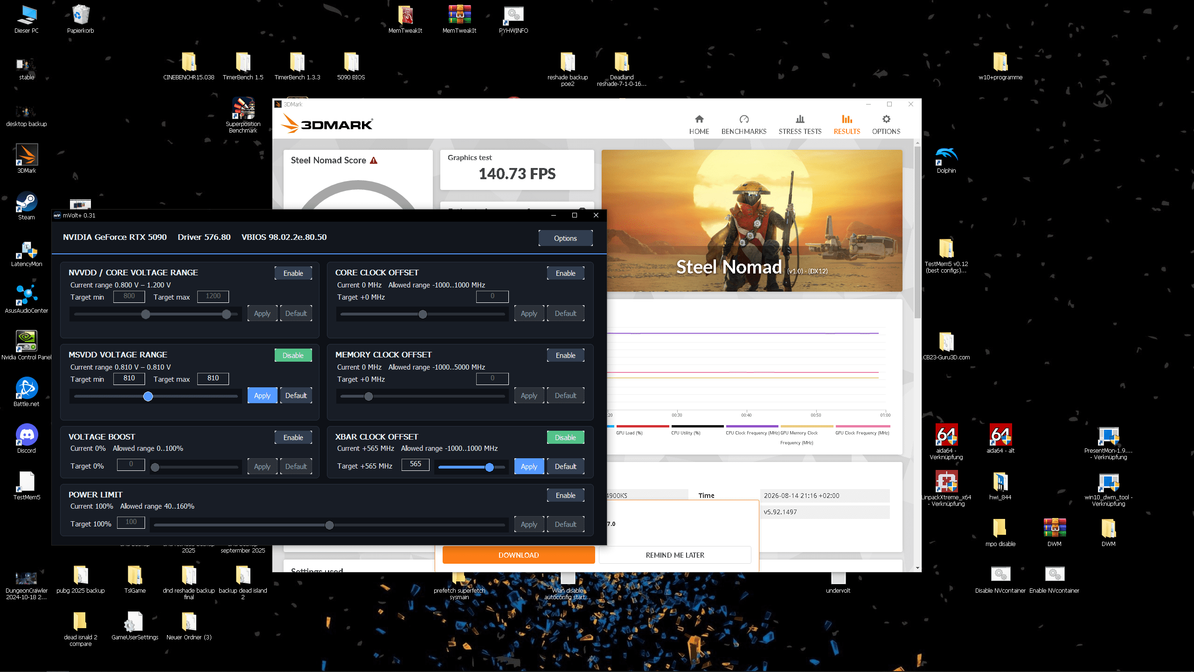
Task: Open the undervolt file on the desktop
Action: 838,582
